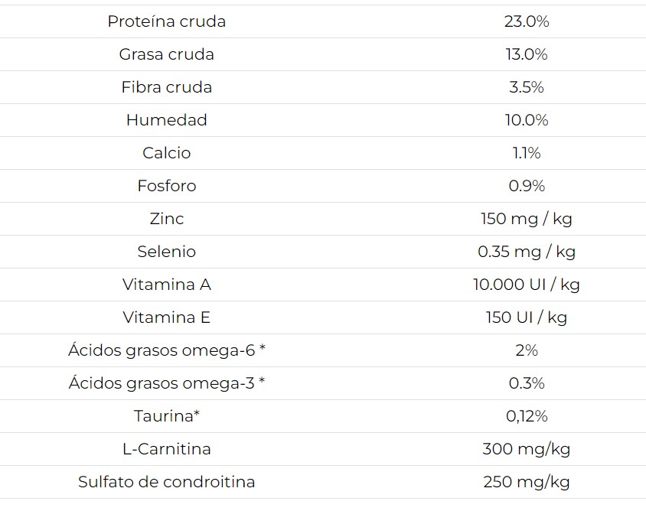This screenshot has width=646, height=511.
Task: Click the Zinc label
Action: [x=167, y=219]
